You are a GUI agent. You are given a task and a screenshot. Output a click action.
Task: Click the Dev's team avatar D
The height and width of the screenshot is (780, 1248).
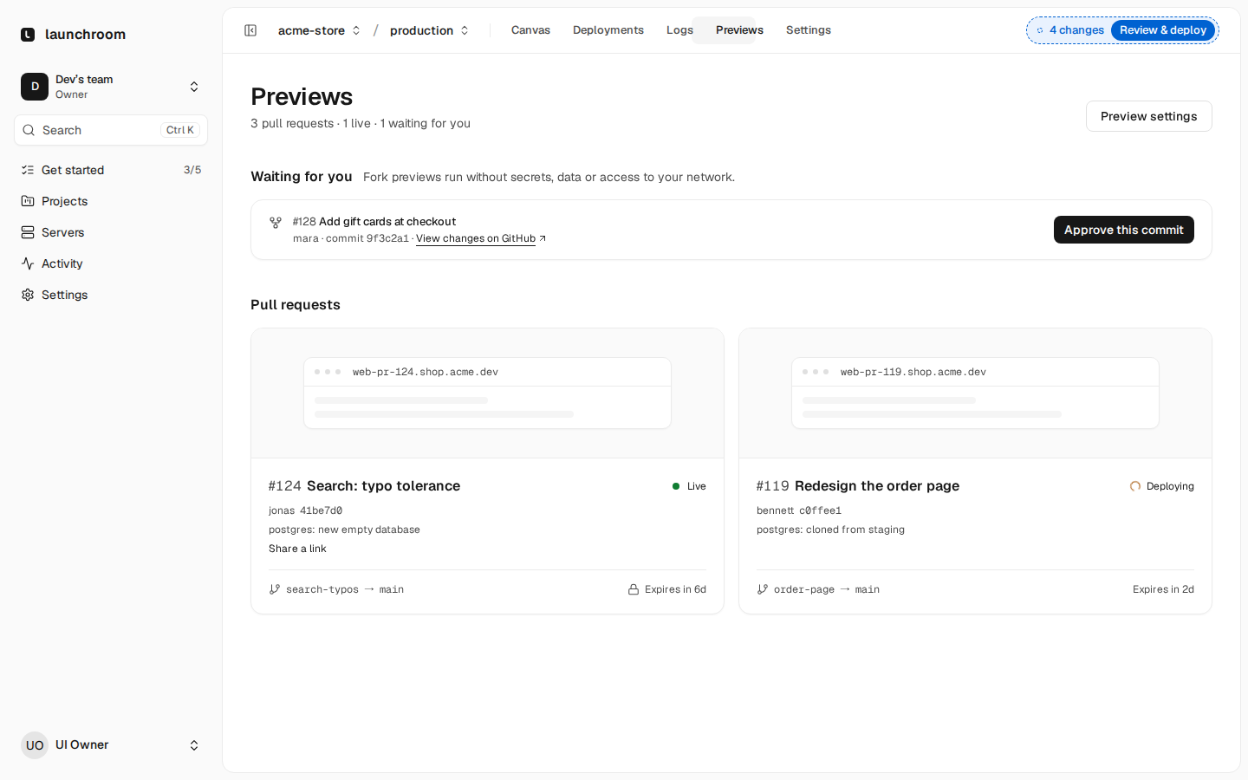point(35,87)
